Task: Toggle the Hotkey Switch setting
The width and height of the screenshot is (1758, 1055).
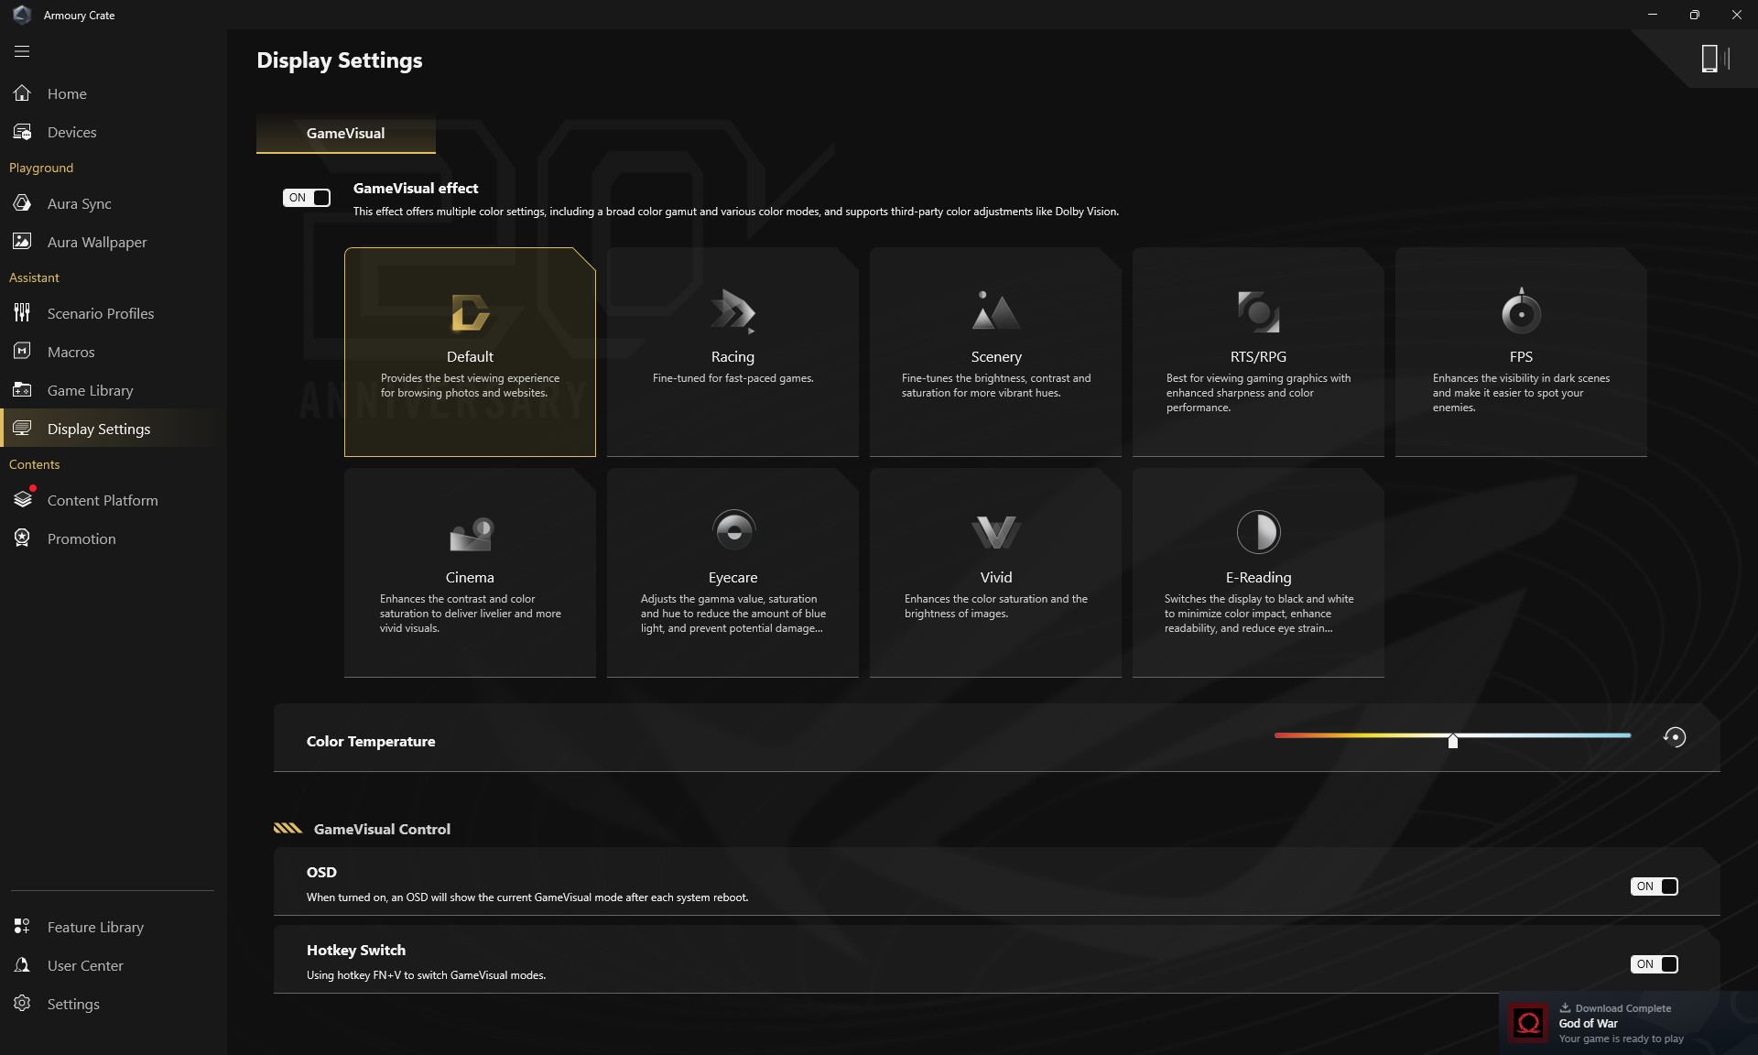Action: (1654, 963)
